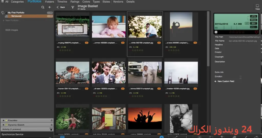
Task: Open the Categories tab
Action: pyautogui.click(x=17, y=2)
